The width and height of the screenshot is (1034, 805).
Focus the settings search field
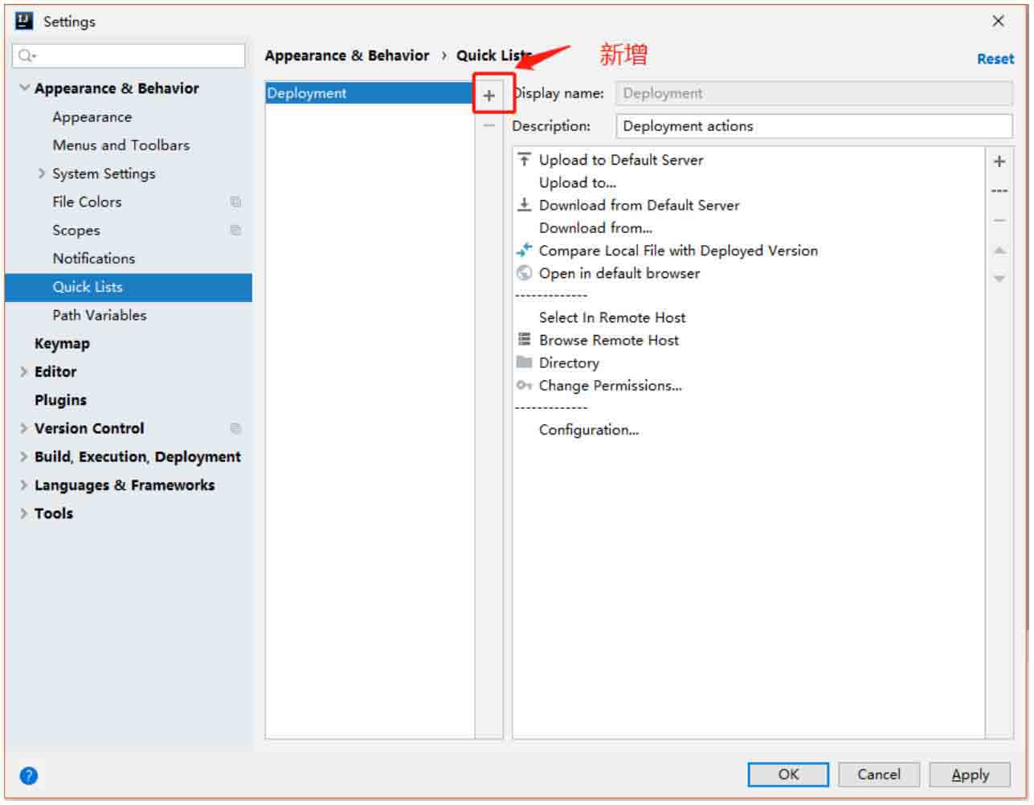pyautogui.click(x=129, y=55)
